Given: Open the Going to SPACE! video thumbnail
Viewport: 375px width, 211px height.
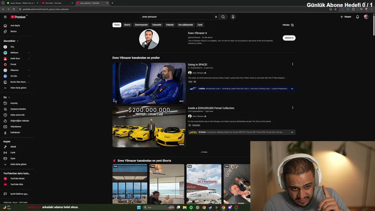Looking at the screenshot, I should tap(149, 83).
